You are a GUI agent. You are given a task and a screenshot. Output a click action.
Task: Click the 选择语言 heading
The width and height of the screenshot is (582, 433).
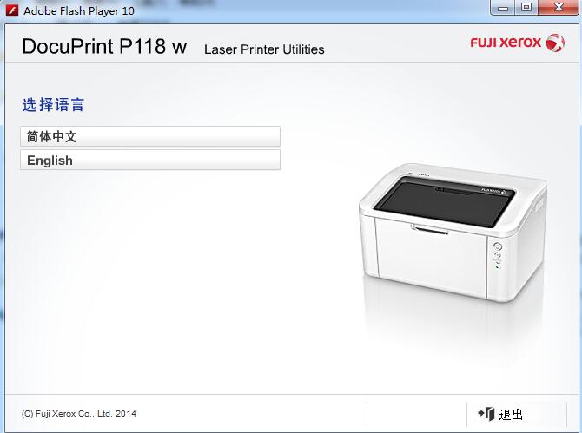pyautogui.click(x=54, y=104)
